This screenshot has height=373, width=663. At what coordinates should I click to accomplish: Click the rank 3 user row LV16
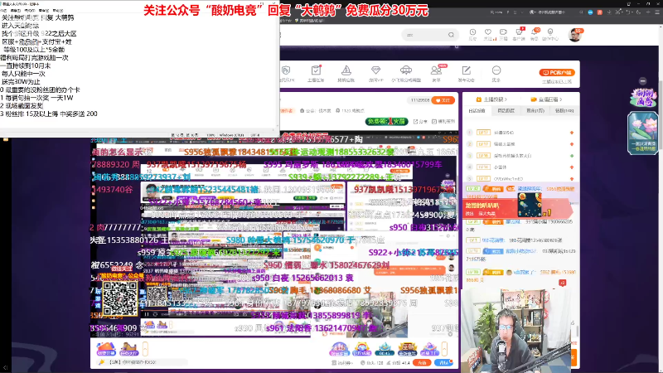click(x=520, y=156)
